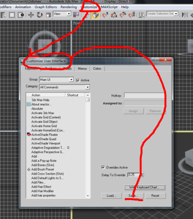The image size is (193, 219).
Task: Select Absolute in action list
Action: click(37, 109)
